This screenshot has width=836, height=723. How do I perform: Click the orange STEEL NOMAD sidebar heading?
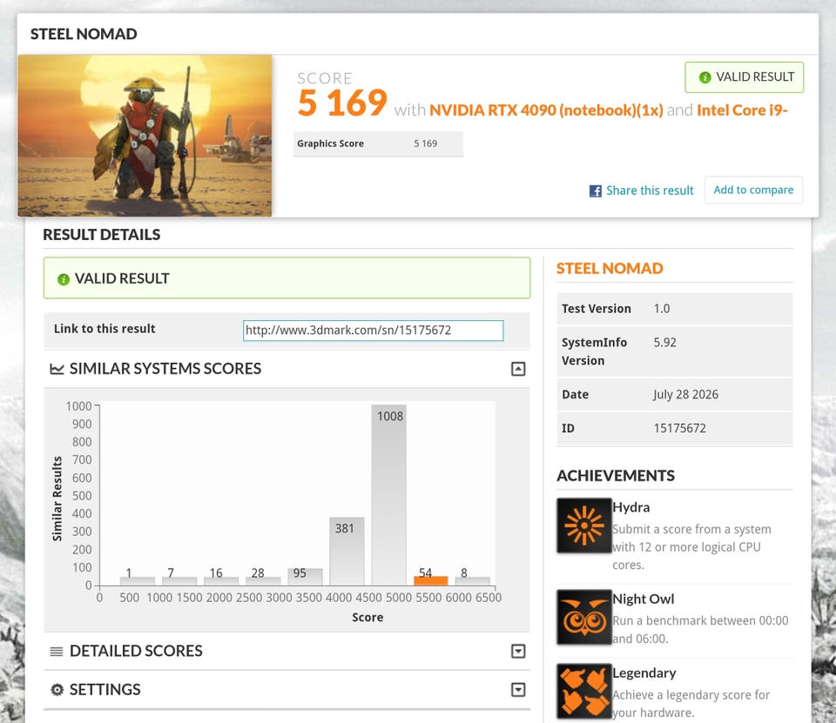point(610,269)
